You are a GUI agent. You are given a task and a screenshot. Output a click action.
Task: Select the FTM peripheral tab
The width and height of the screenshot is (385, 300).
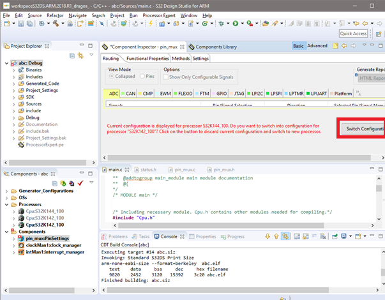[x=202, y=94]
